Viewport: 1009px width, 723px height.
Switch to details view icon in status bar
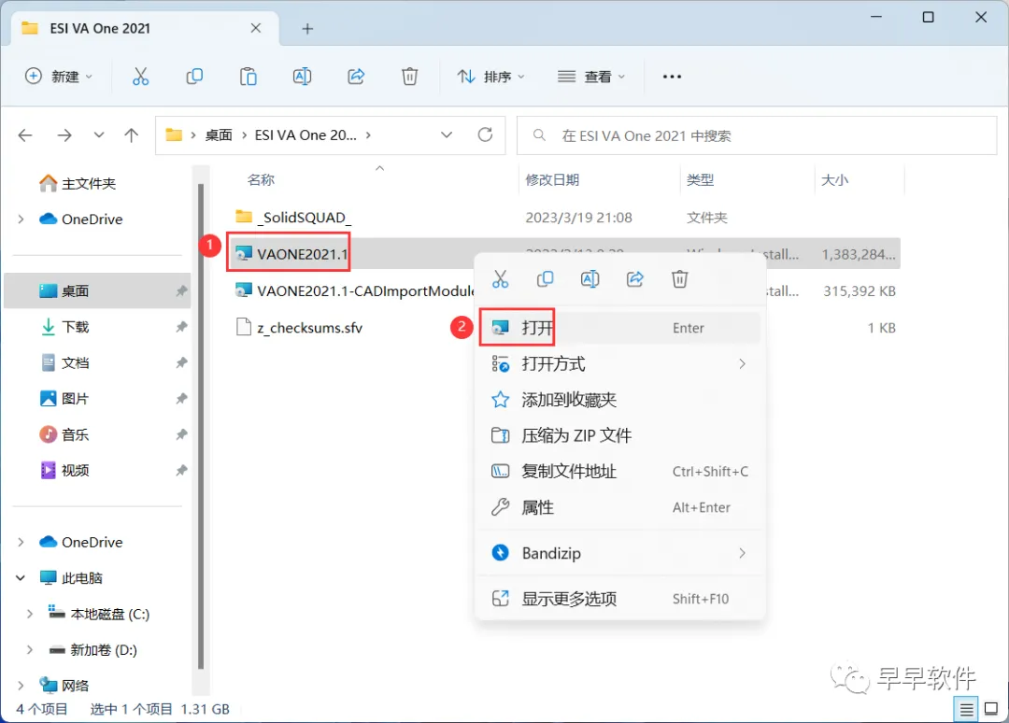(x=966, y=710)
